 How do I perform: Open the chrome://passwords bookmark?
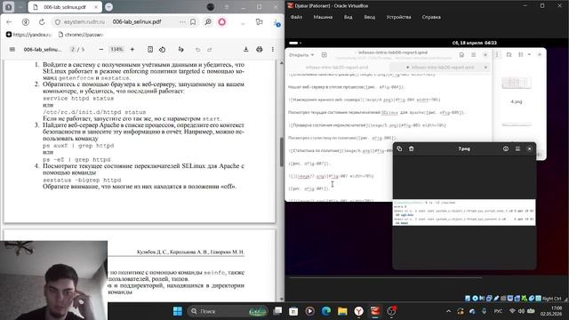click(81, 35)
